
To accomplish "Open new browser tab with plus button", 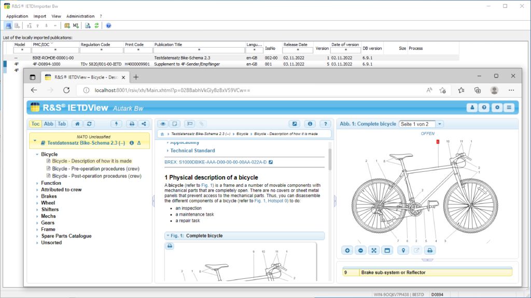I will coord(136,78).
